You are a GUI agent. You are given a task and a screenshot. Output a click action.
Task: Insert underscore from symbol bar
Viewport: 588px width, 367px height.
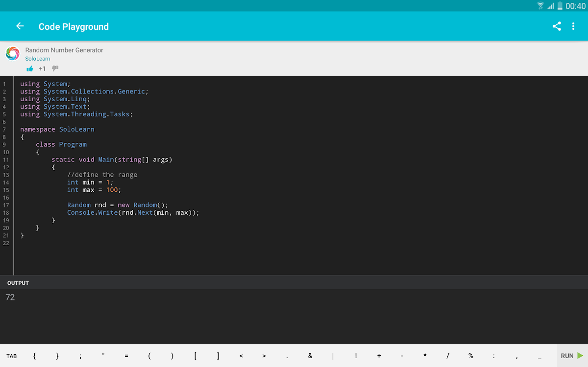click(539, 356)
